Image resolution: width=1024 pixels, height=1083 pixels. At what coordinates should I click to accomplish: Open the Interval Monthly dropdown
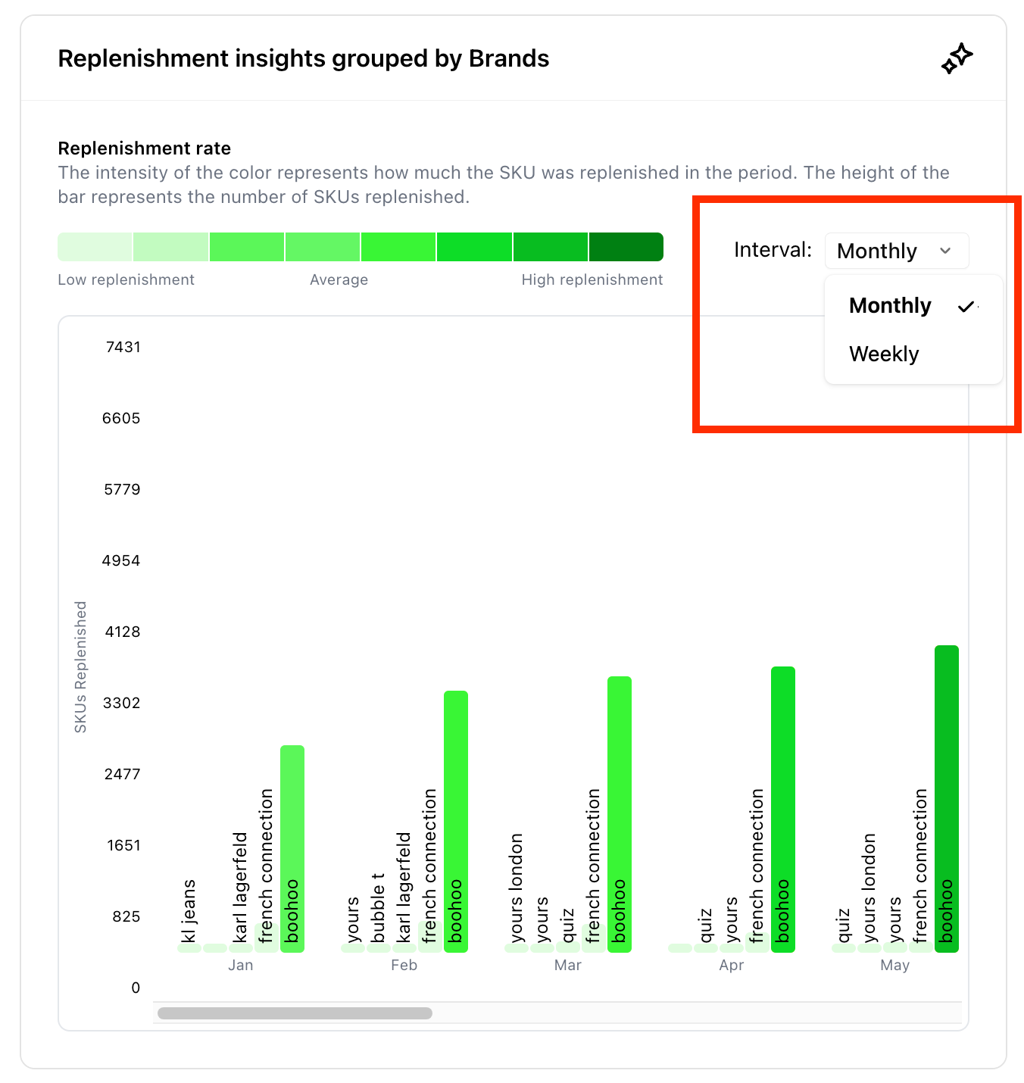click(x=897, y=251)
